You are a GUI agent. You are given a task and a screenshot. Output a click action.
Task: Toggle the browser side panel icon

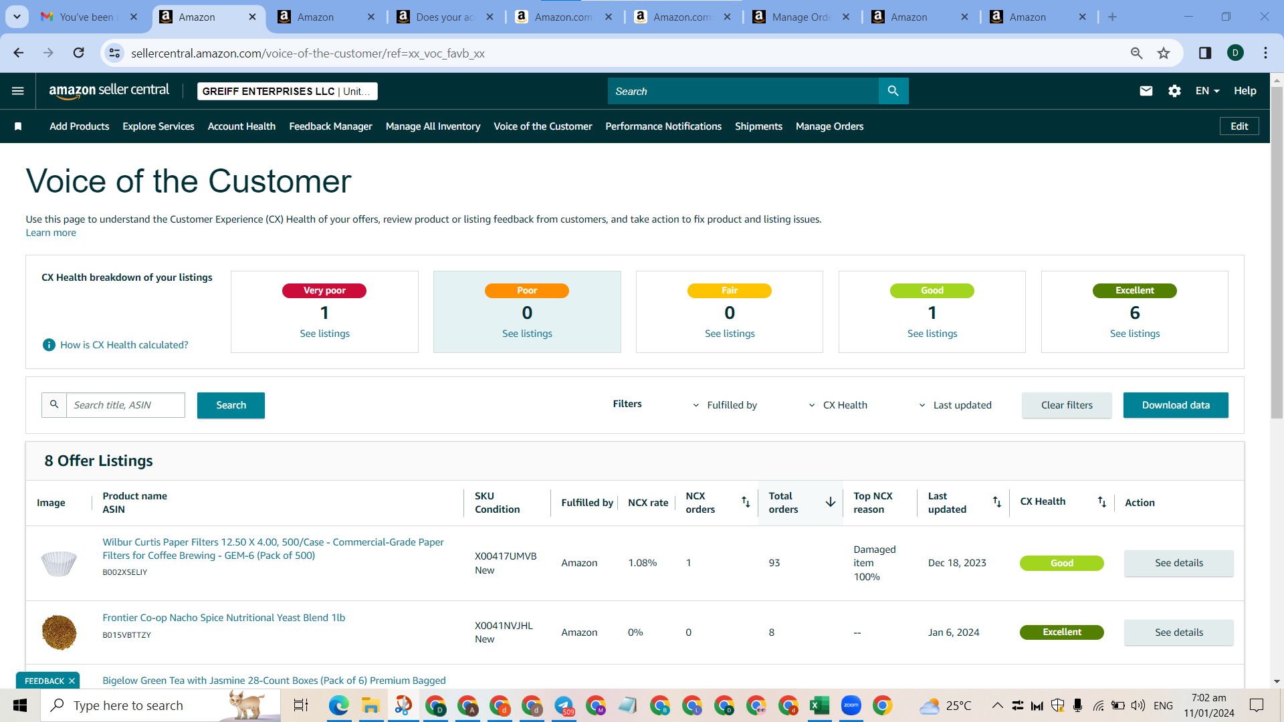coord(1205,53)
